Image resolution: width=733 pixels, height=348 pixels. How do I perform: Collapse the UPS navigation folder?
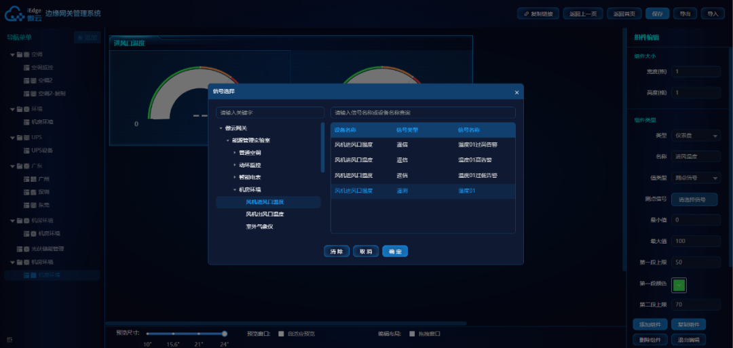pos(13,138)
